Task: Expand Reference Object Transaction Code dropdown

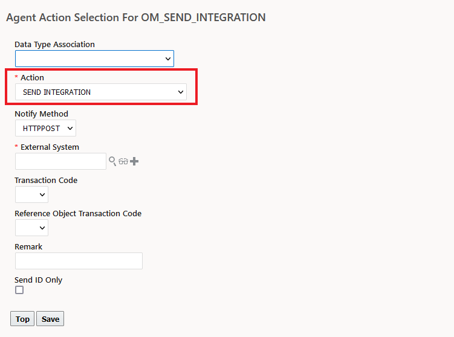Action: click(x=31, y=228)
